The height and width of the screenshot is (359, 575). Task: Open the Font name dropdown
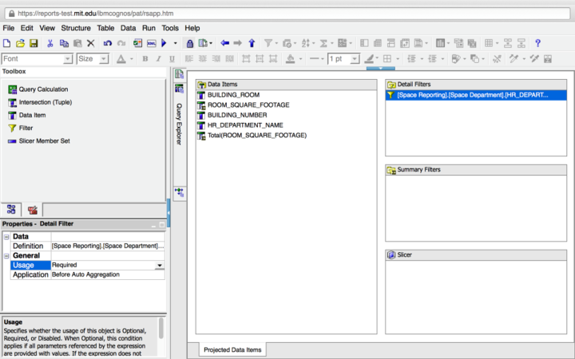pos(68,59)
